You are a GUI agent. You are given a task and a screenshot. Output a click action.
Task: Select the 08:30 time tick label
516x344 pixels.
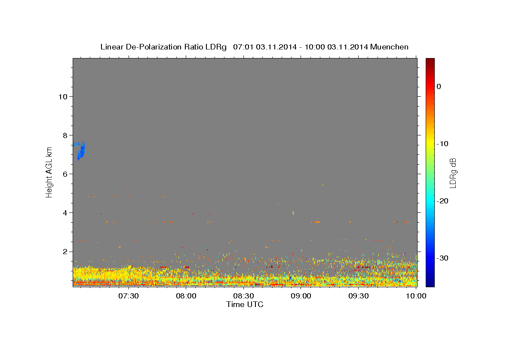tap(243, 296)
